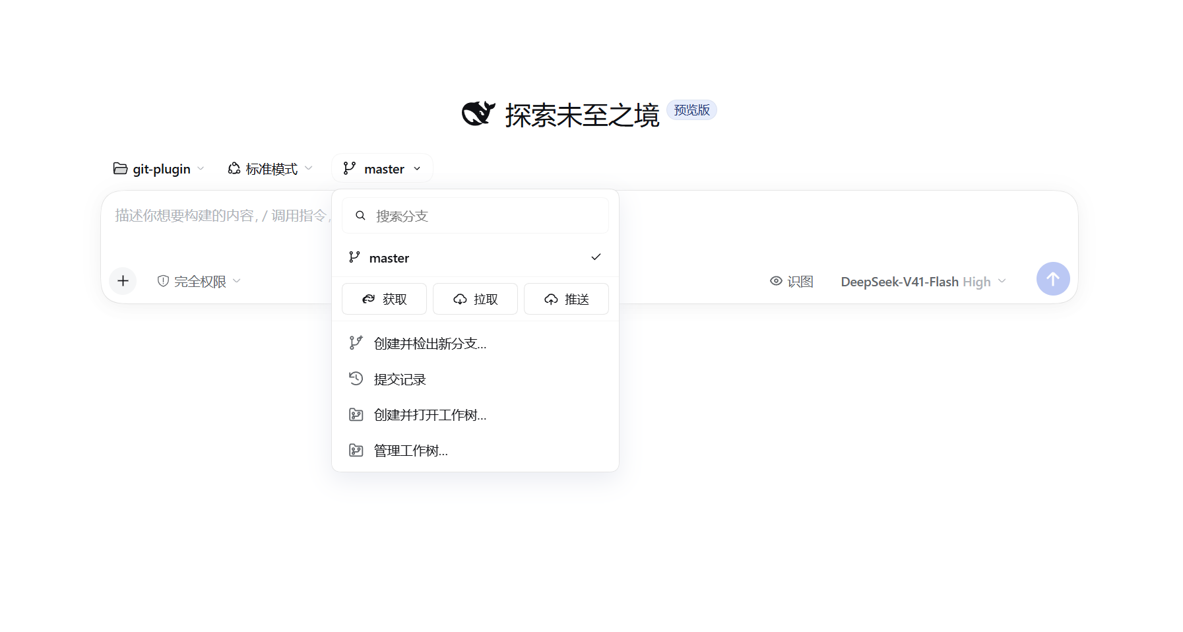Click the 探索未至之境 heading
The image size is (1183, 632).
[582, 115]
